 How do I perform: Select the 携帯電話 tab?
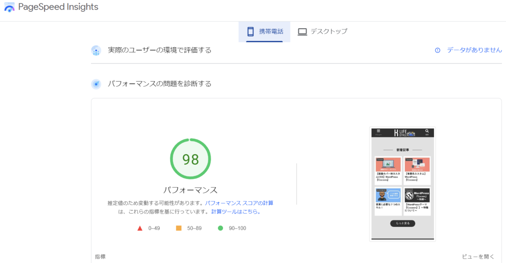(264, 31)
